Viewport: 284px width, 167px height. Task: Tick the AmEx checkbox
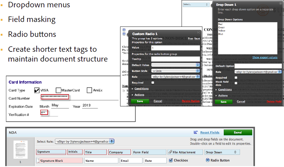coord(89,90)
